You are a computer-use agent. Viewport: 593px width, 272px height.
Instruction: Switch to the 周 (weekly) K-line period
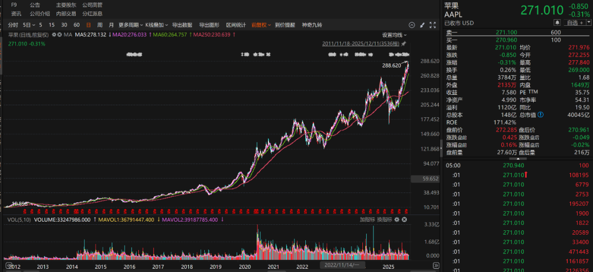click(x=100, y=25)
